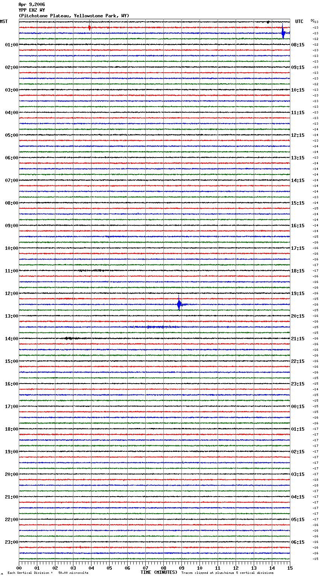
Task: Select the 23:00 MST row label
Action: pos(12,542)
